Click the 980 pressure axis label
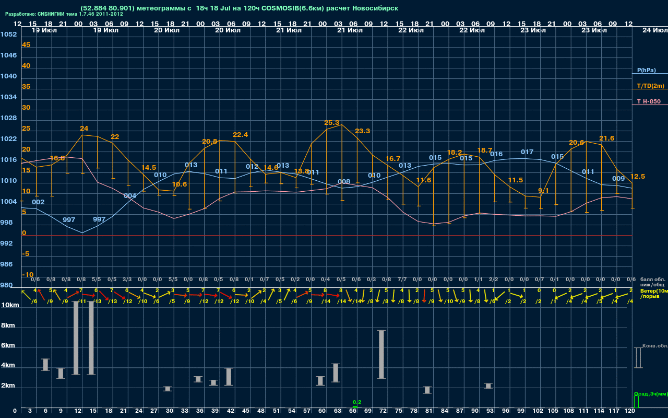Image resolution: width=668 pixels, height=418 pixels. click(x=6, y=285)
